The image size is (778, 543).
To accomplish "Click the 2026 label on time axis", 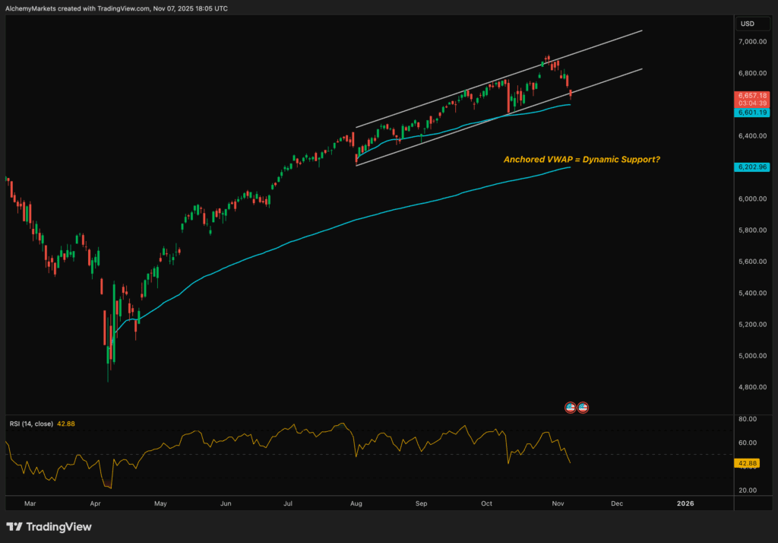I will [x=685, y=503].
